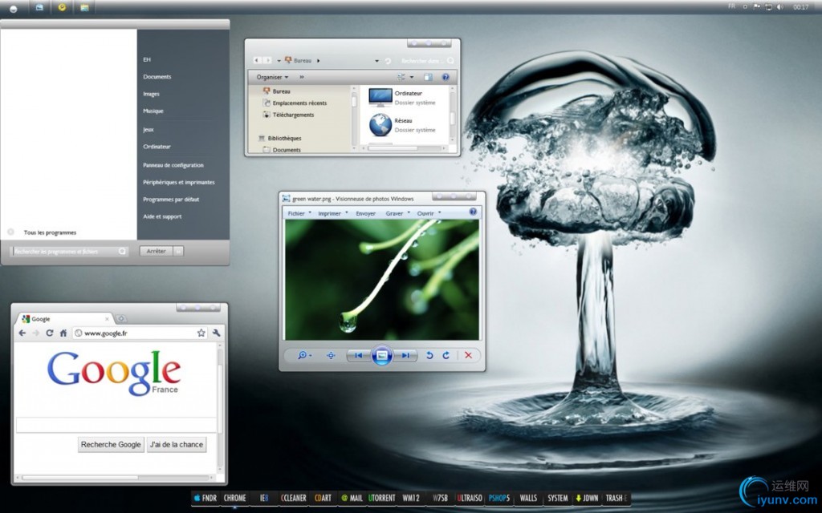Click Tous les programmes in Start menu
This screenshot has height=513, width=822.
50,232
